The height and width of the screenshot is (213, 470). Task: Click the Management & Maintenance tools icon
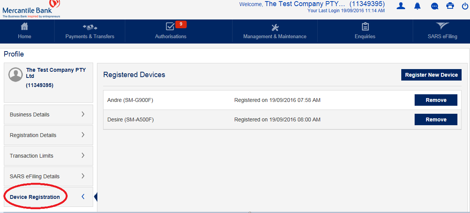pyautogui.click(x=275, y=27)
